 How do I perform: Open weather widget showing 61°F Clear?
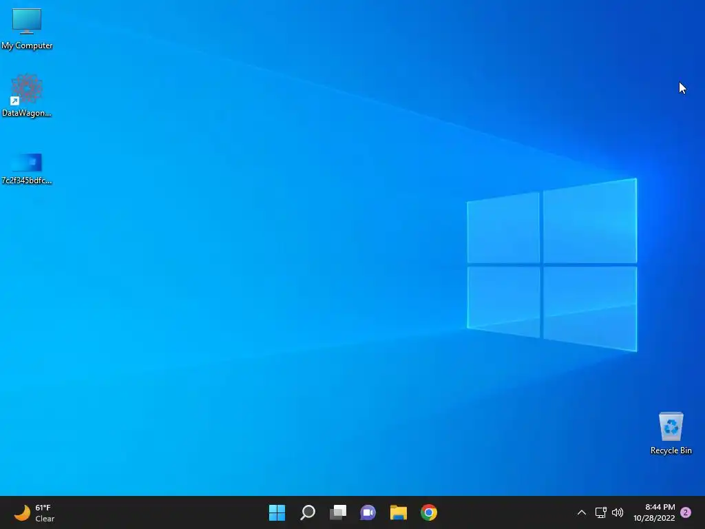tap(34, 512)
